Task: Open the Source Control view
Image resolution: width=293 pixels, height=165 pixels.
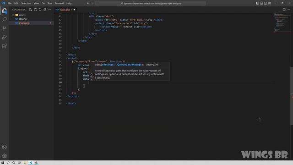Action: click(4, 28)
